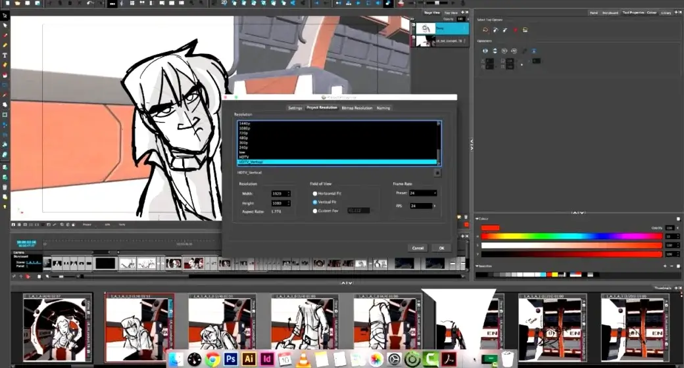
Task: Click the Flip Horizontal operation icon
Action: tap(485, 51)
